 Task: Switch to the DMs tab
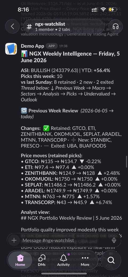pos(42,260)
